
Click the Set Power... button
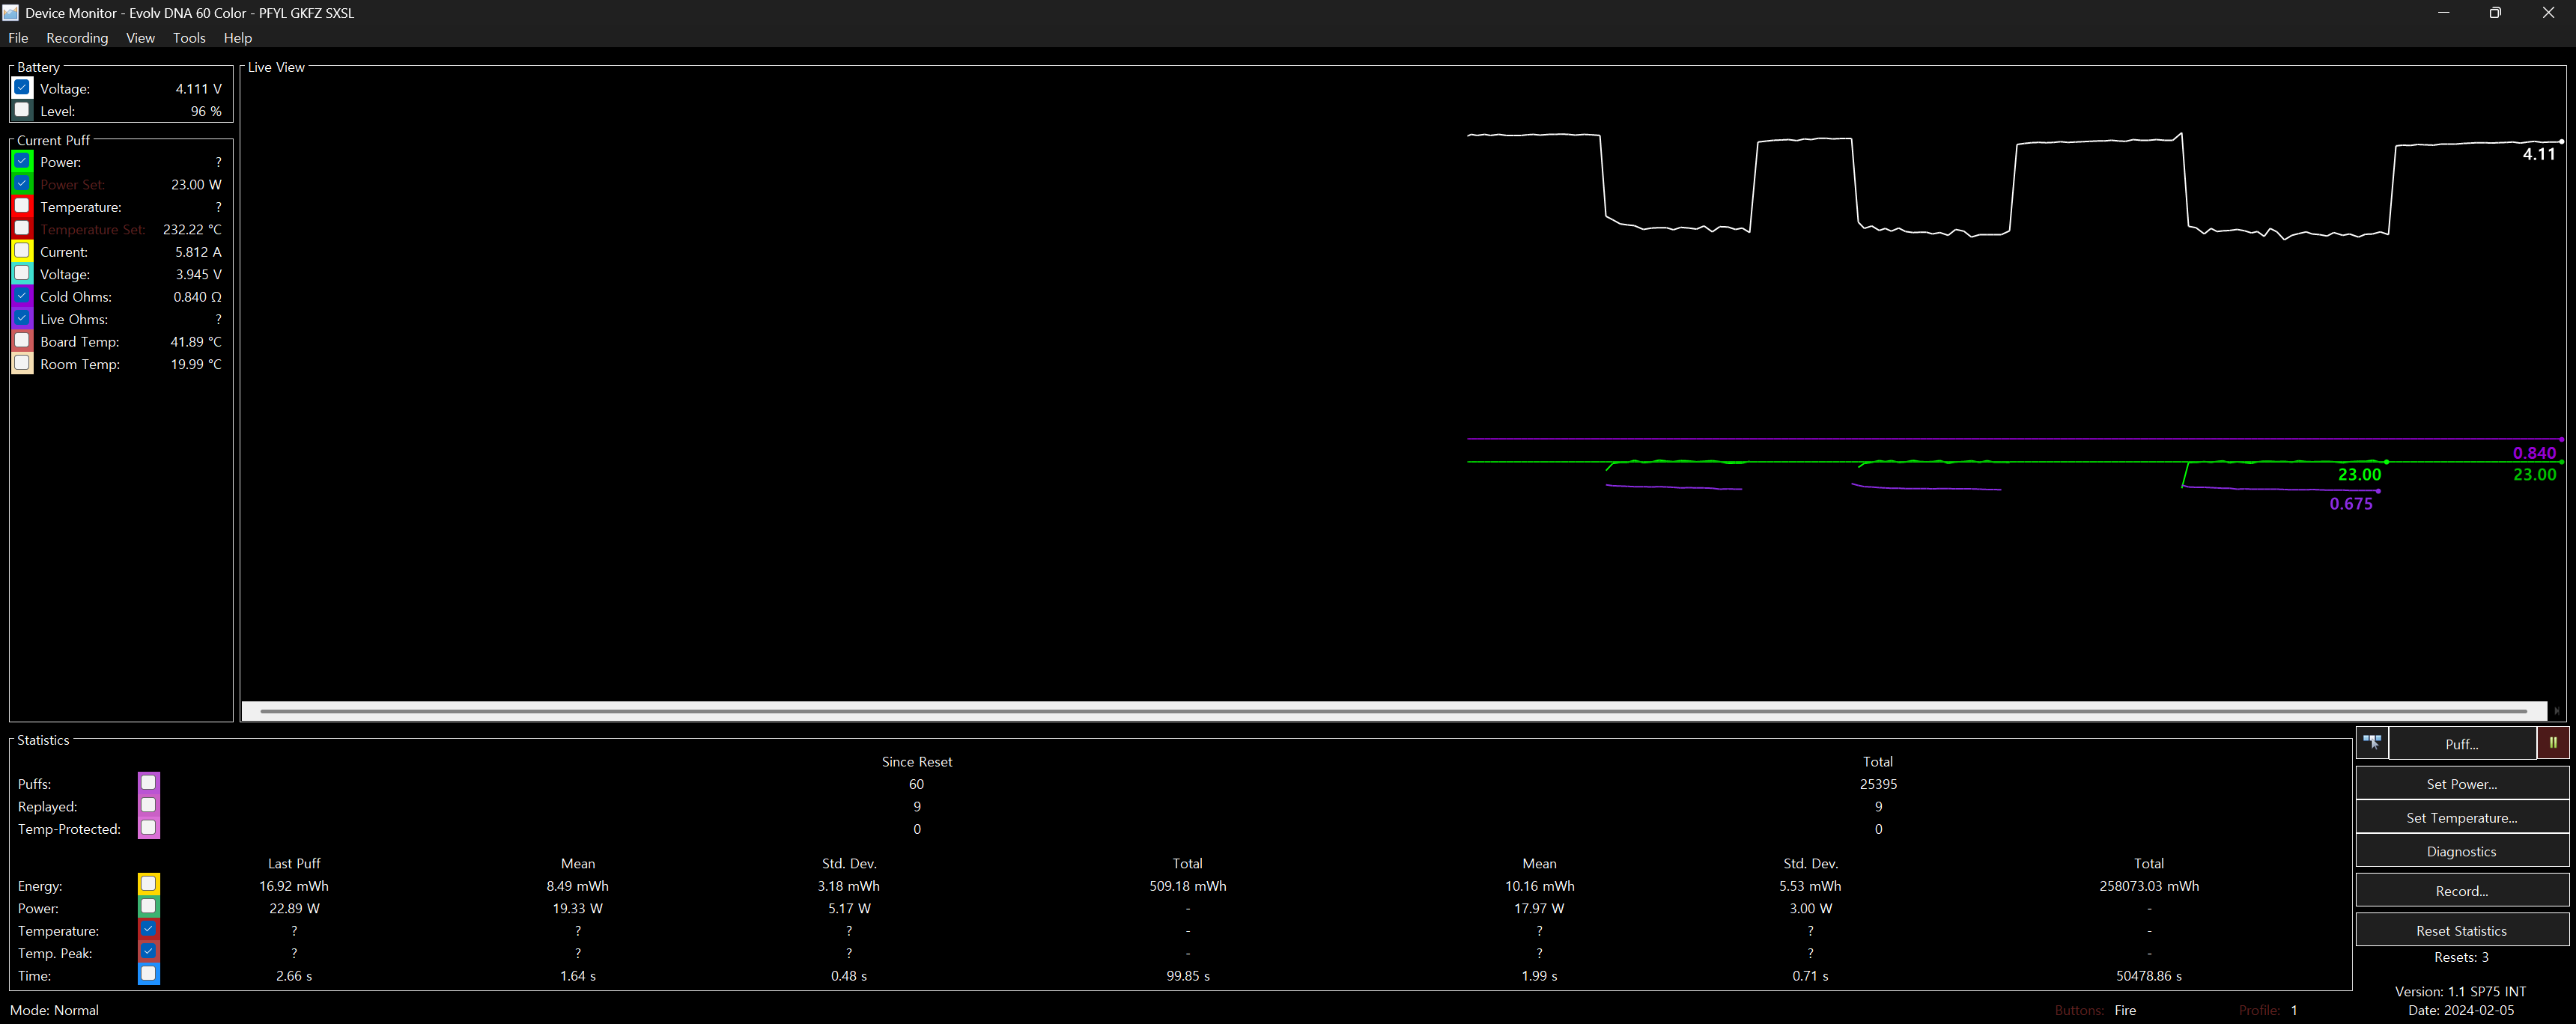click(x=2461, y=784)
